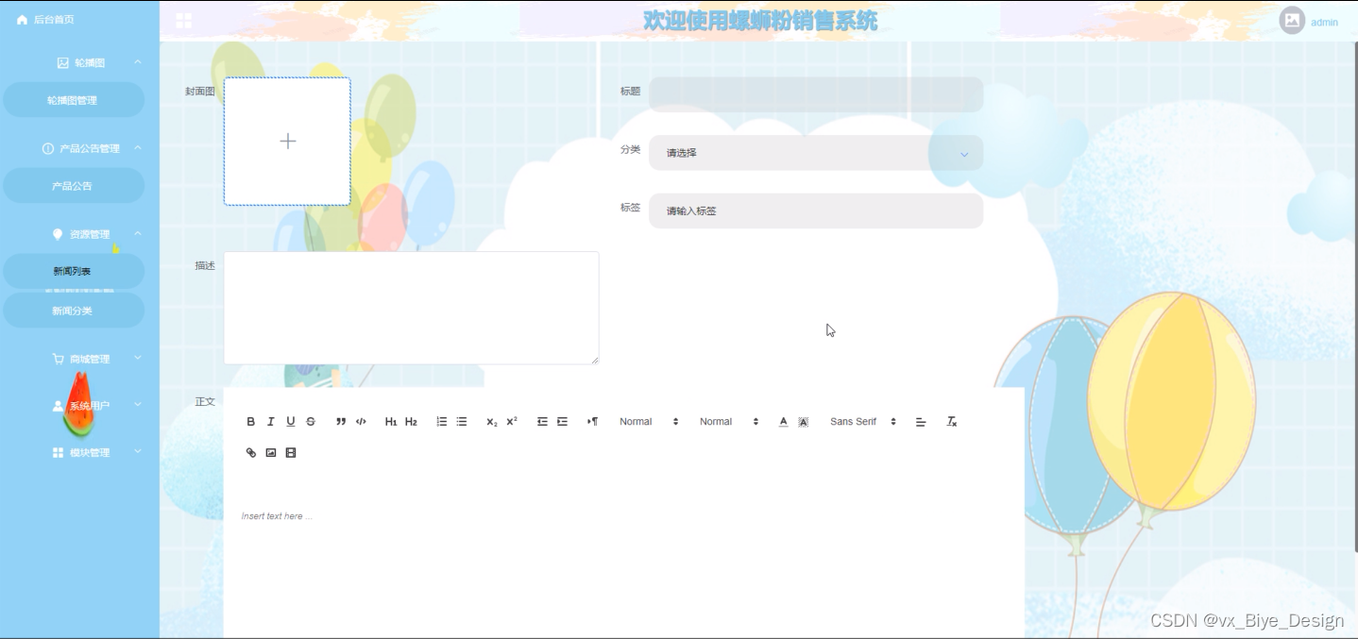1358x639 pixels.
Task: Open the first Normal size dropdown
Action: (649, 422)
